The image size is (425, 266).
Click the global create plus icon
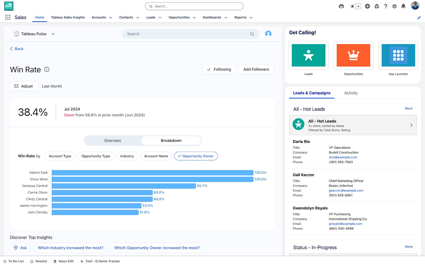367,6
